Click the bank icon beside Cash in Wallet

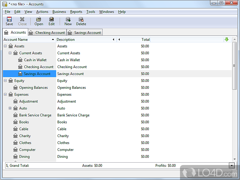(x=20, y=60)
